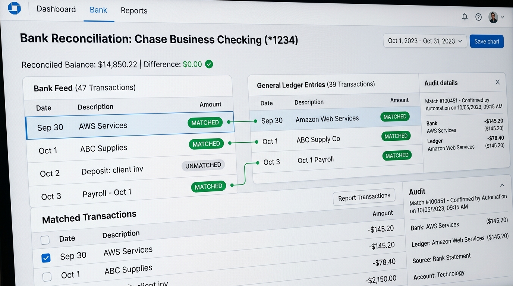The image size is (513, 286).
Task: Click the Chase logo icon
Action: [14, 8]
